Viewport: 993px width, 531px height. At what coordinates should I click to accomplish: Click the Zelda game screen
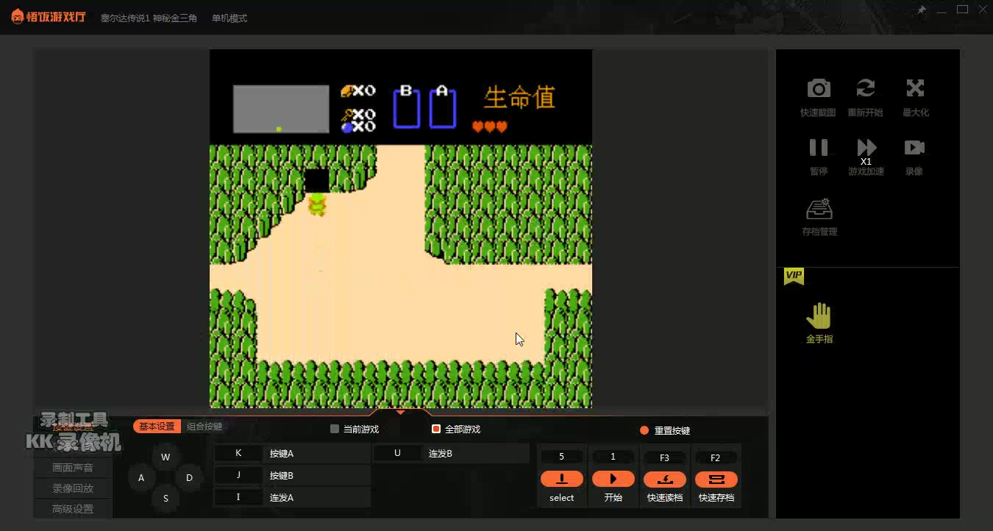[401, 229]
